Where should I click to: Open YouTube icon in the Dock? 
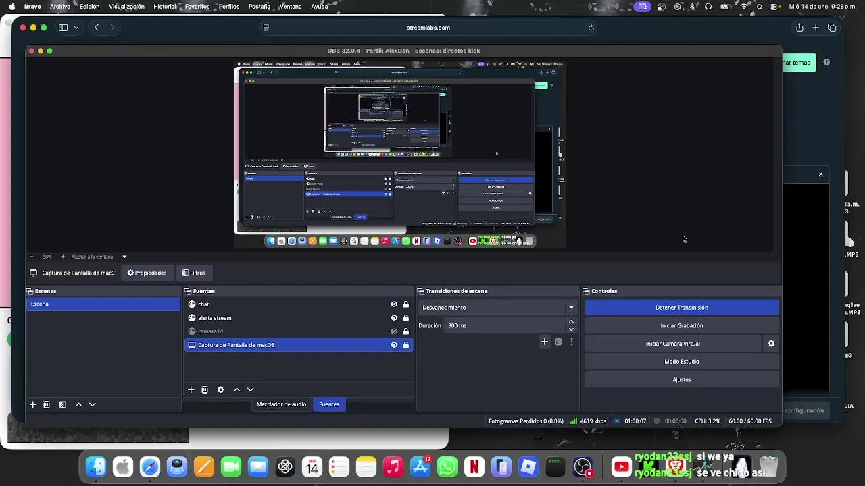(x=621, y=466)
